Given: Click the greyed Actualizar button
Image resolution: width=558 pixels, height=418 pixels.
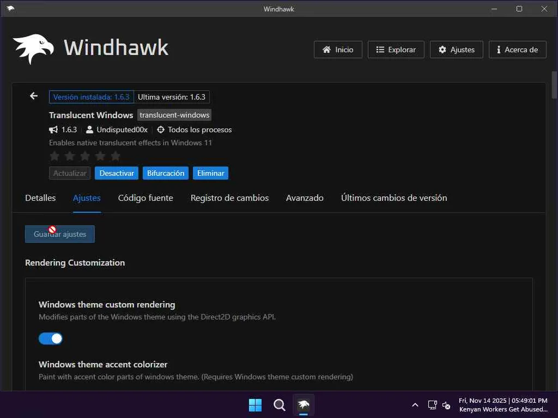Looking at the screenshot, I should tap(70, 173).
